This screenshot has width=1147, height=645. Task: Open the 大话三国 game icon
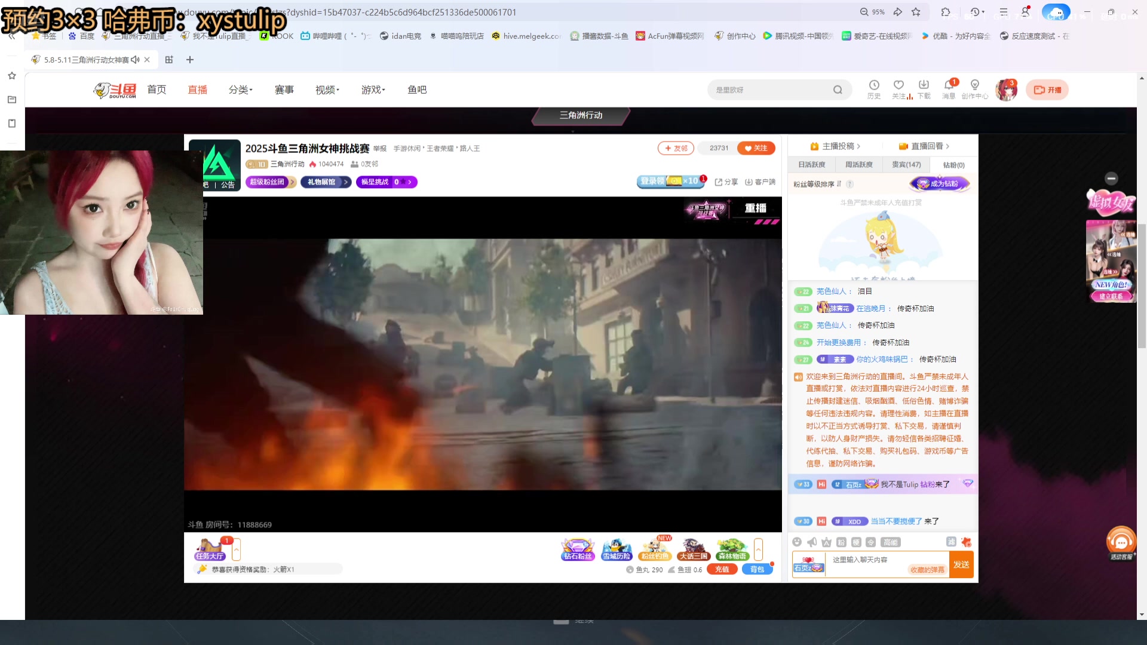click(693, 549)
